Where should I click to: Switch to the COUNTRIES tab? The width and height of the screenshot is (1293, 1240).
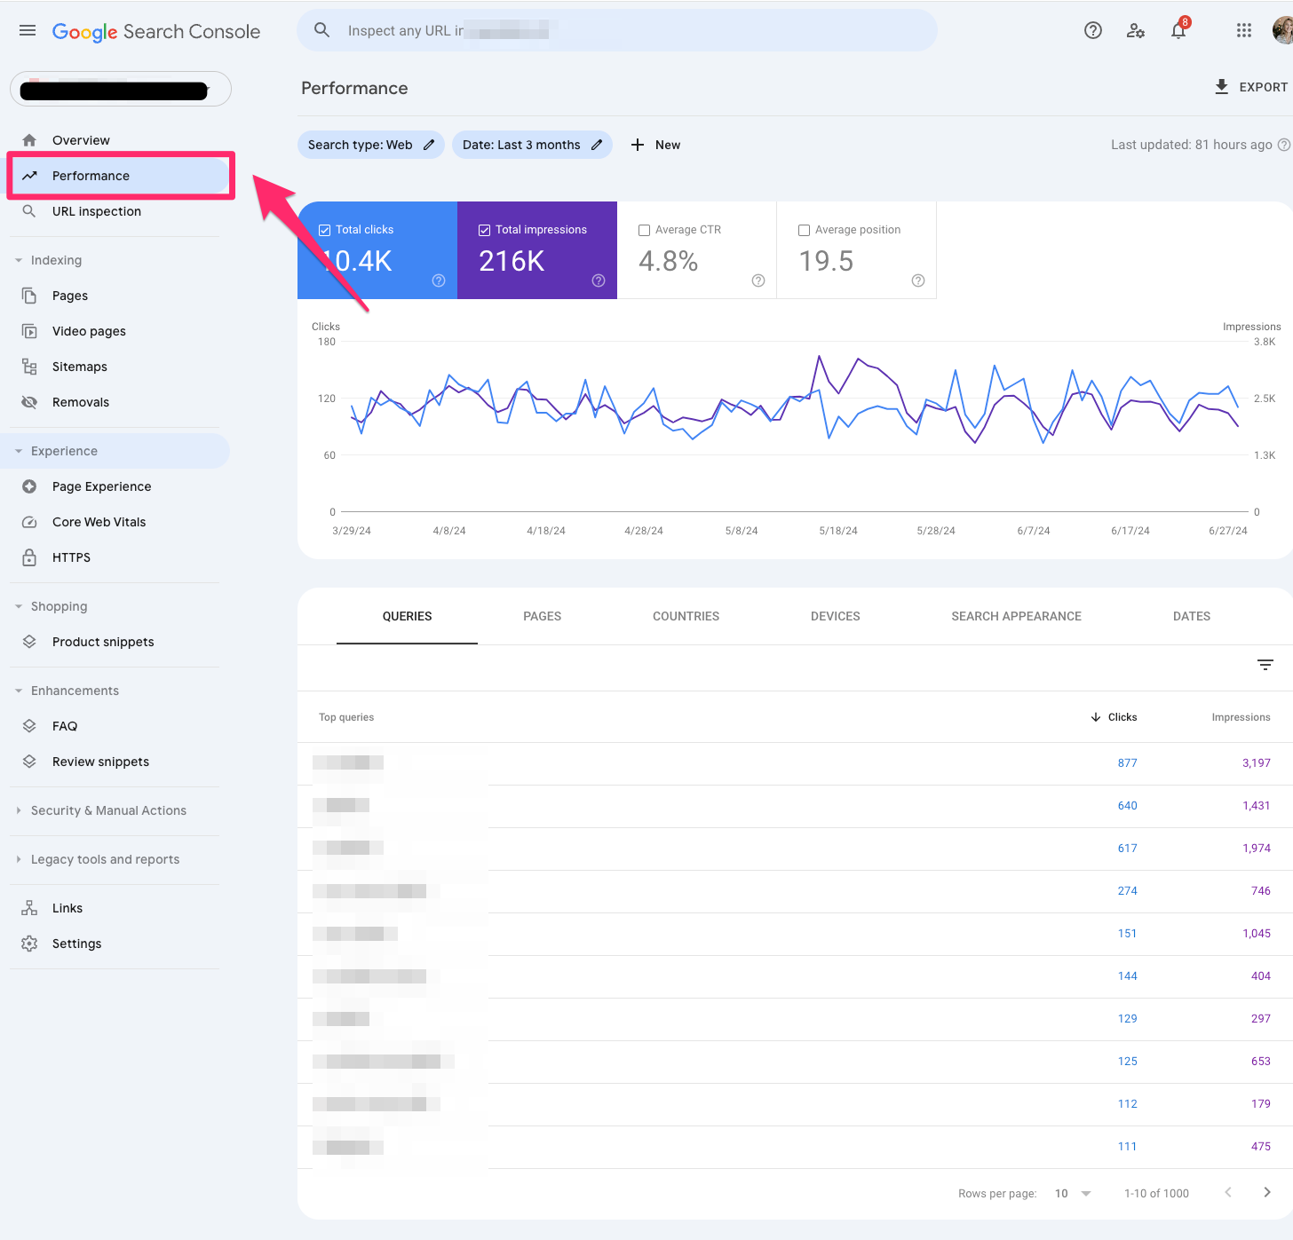(x=685, y=616)
